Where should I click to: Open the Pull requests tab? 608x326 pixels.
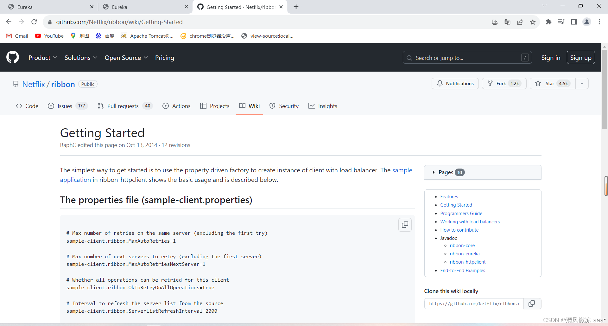(125, 106)
